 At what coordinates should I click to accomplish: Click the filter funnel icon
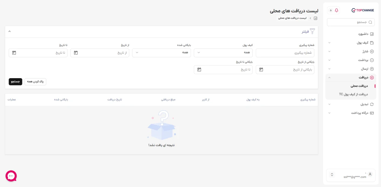pyautogui.click(x=312, y=31)
